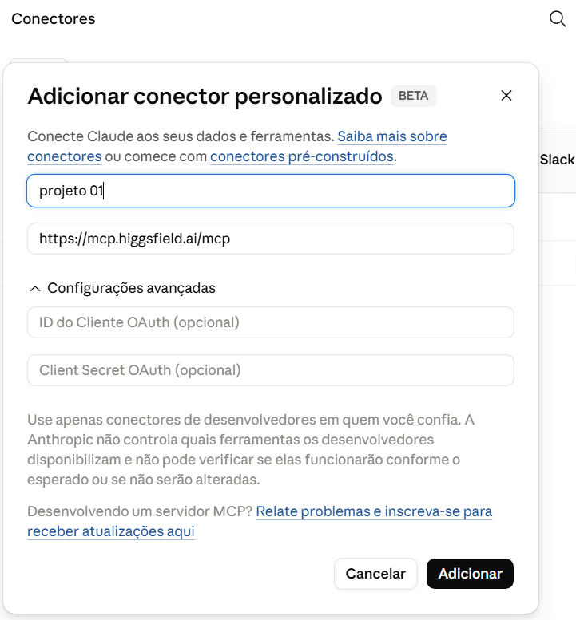Collapse advanced settings via the chevron arrow
The height and width of the screenshot is (620, 576).
pyautogui.click(x=35, y=289)
